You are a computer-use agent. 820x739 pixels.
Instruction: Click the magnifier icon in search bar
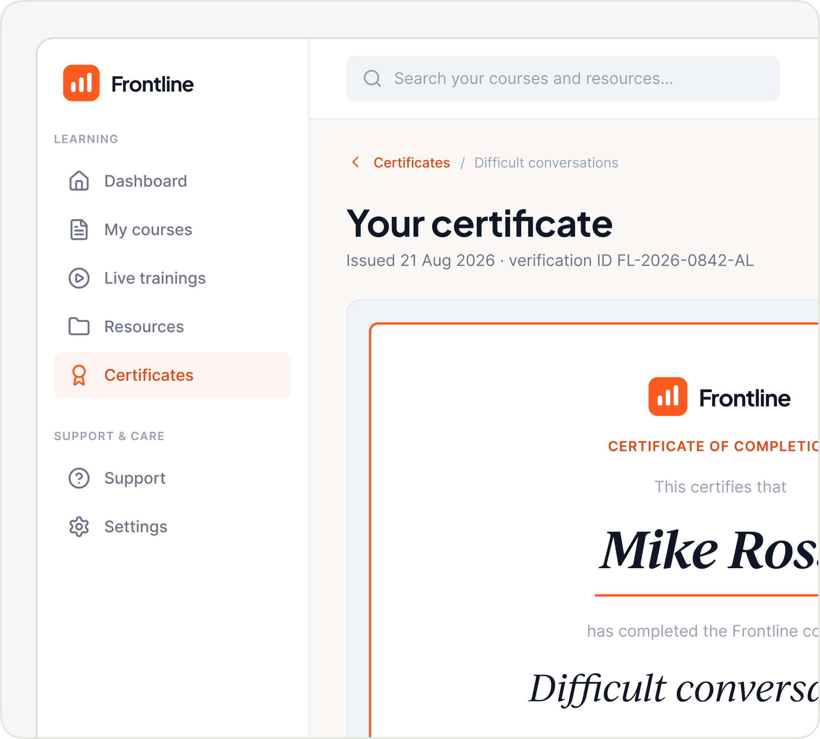click(x=372, y=78)
